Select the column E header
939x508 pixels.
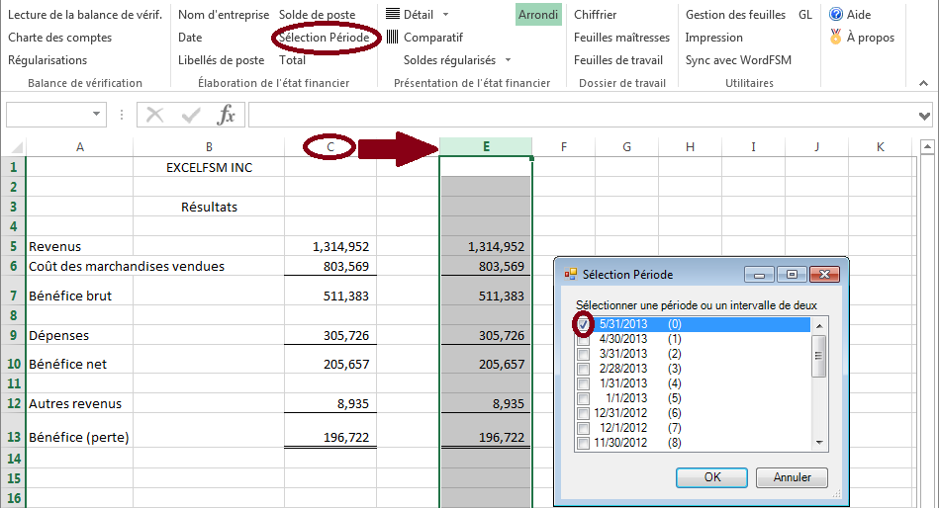tap(486, 147)
